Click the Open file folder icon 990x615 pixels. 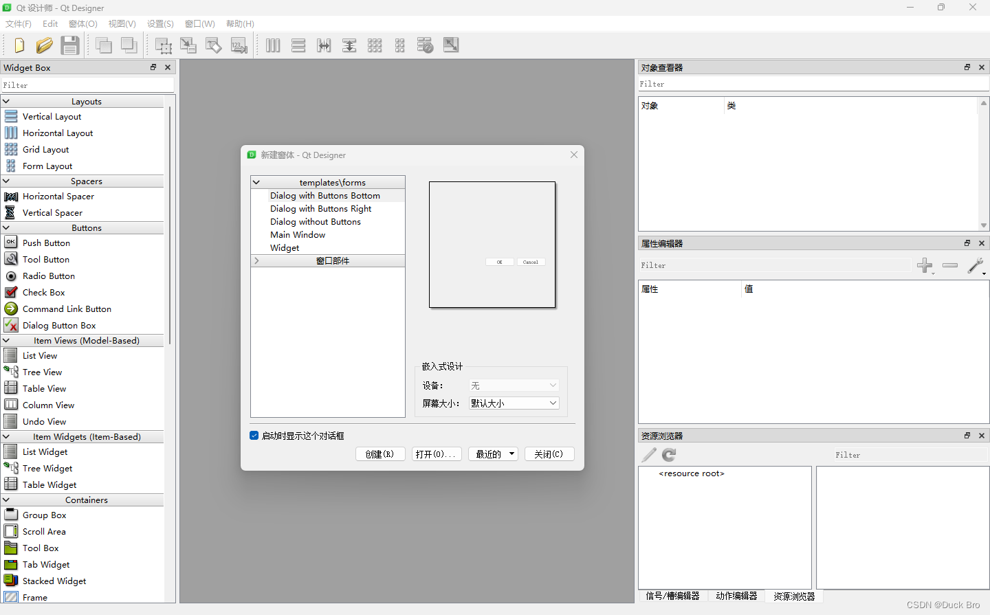click(x=45, y=45)
